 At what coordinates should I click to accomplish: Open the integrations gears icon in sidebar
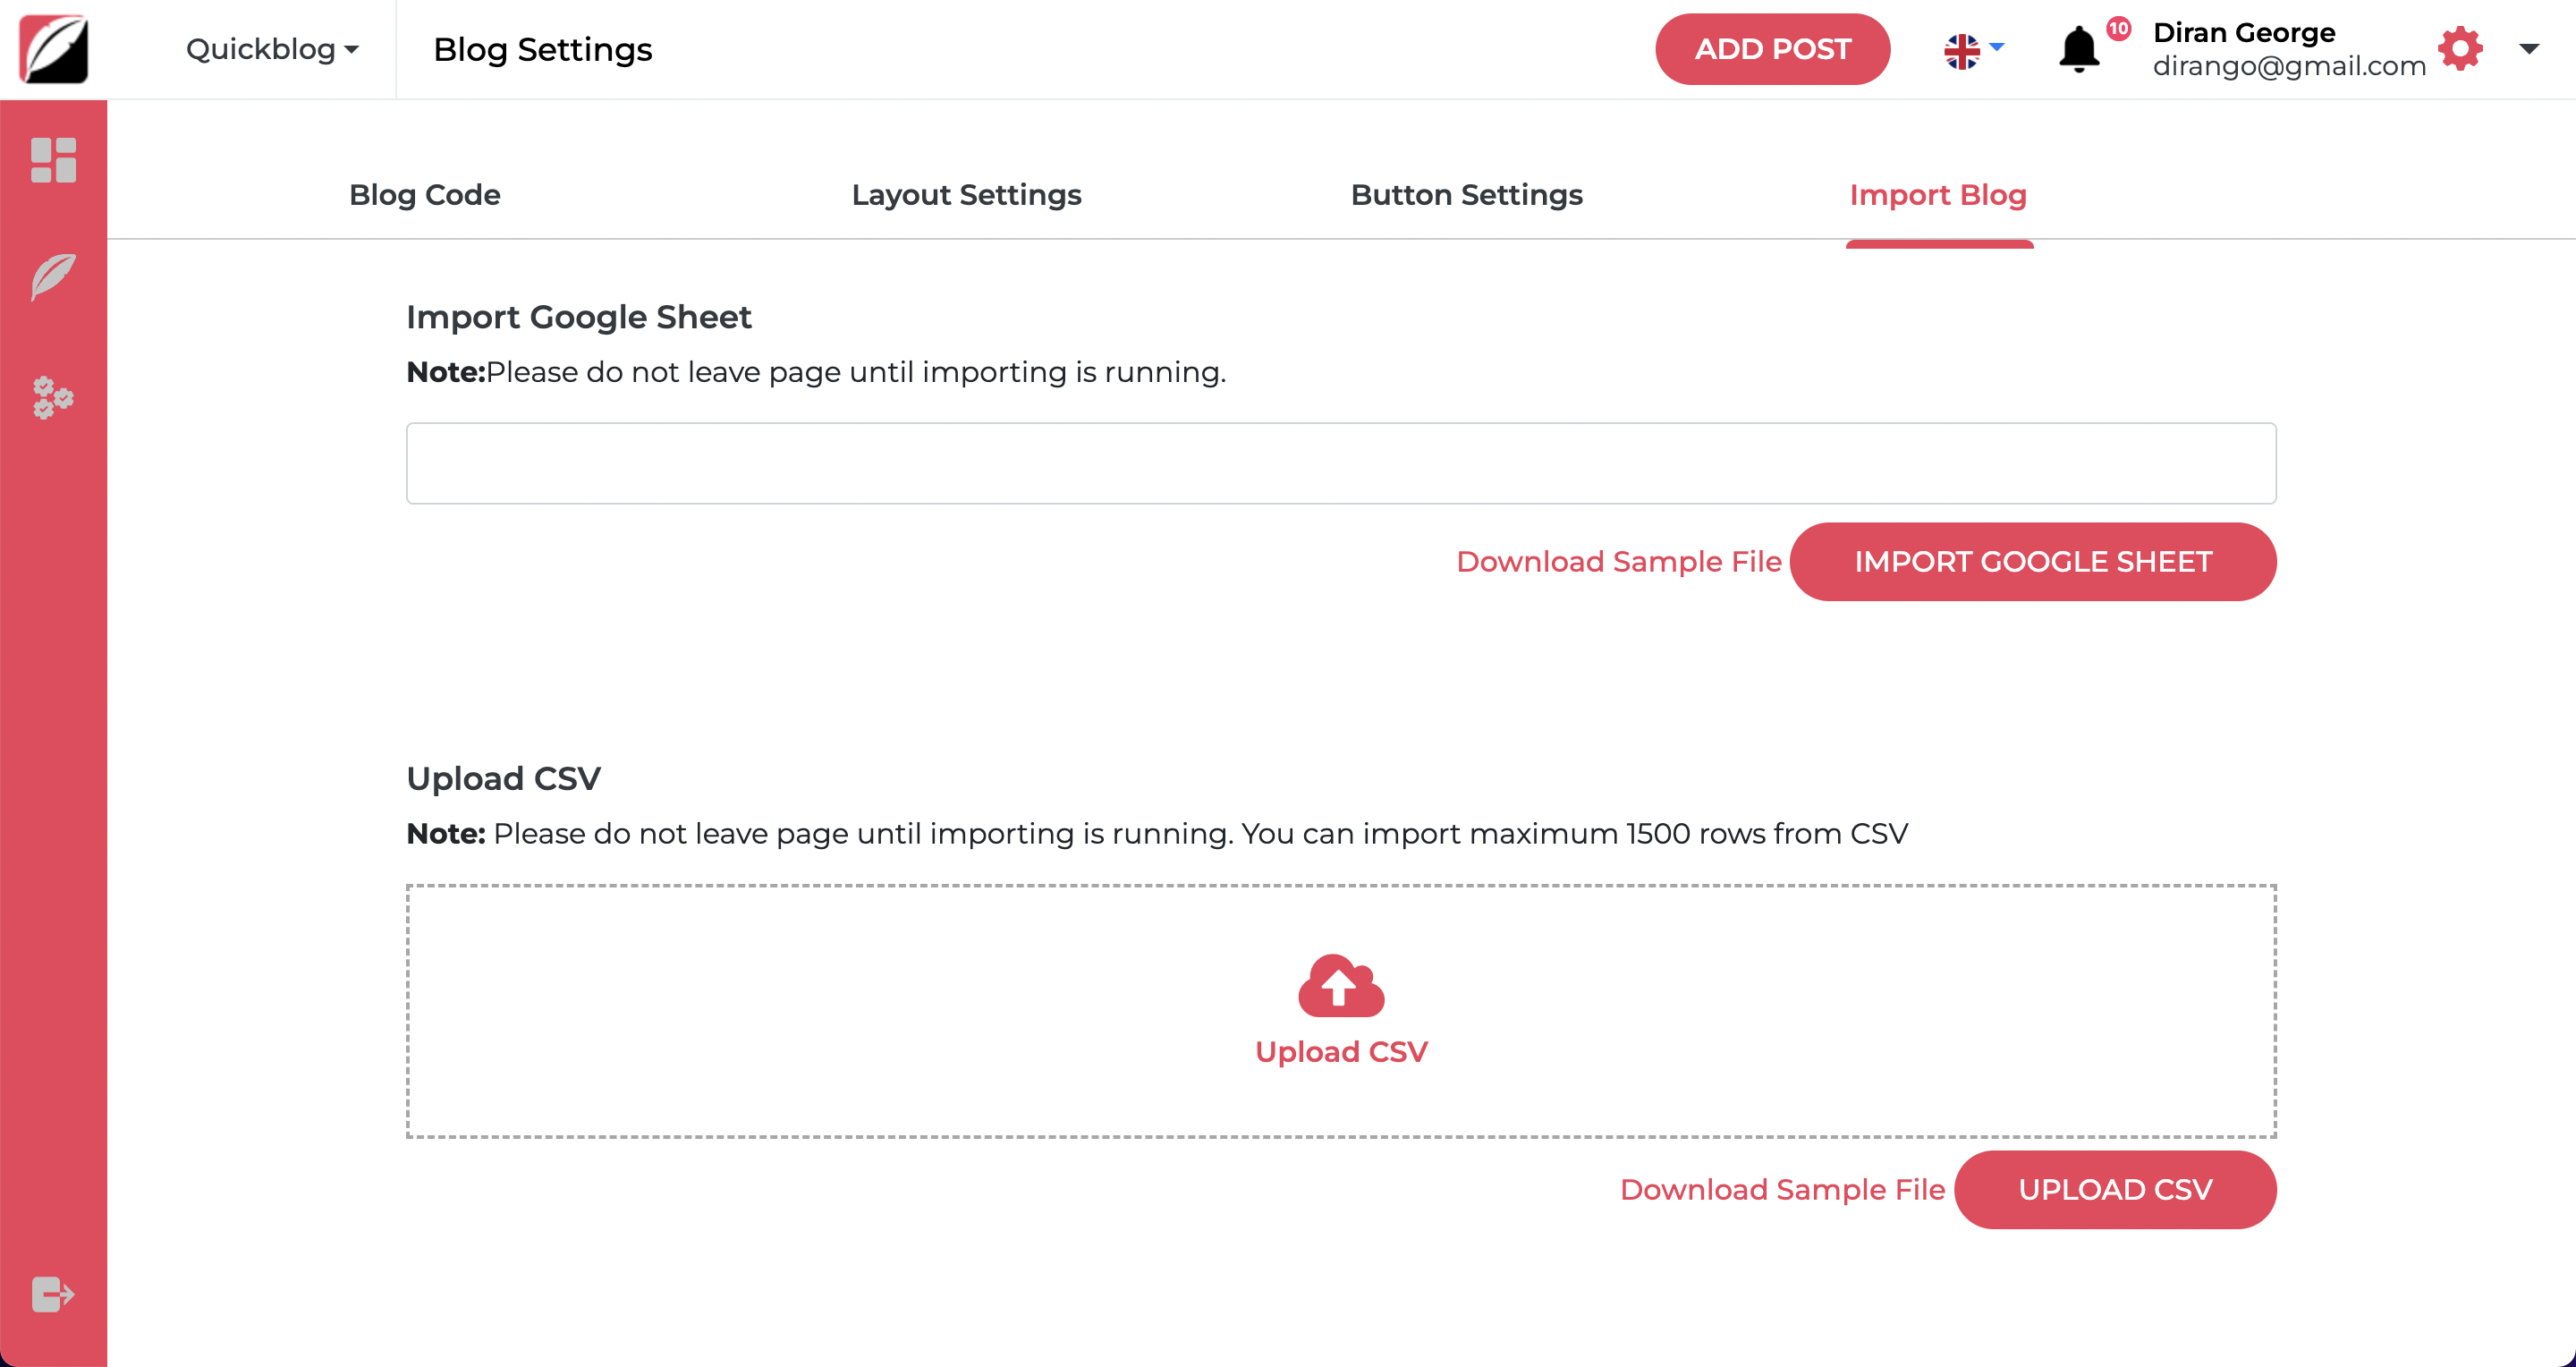(54, 399)
